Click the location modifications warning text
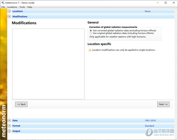The image size is (178, 140). [124, 50]
